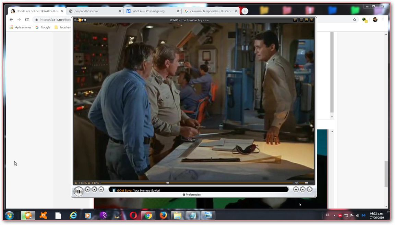The width and height of the screenshot is (395, 225).
Task: Skip to the previous track
Action: point(94,189)
